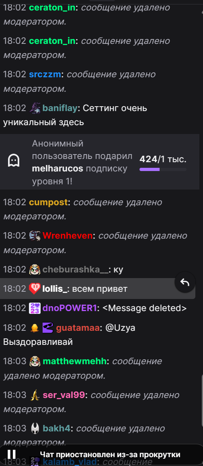Screen dimensions: 203x466
Task: Click the cheburashka__ badge icon
Action: tap(35, 270)
